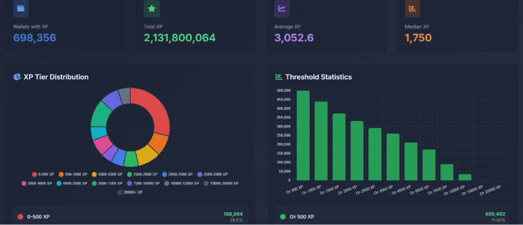Image resolution: width=523 pixels, height=225 pixels.
Task: Click the От 5000 XP bar in chart
Action: click(x=429, y=165)
